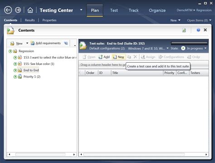Viewport: 215px width, 163px height.
Task: Select the Priority 1 (2) suite
Action: pos(32,77)
